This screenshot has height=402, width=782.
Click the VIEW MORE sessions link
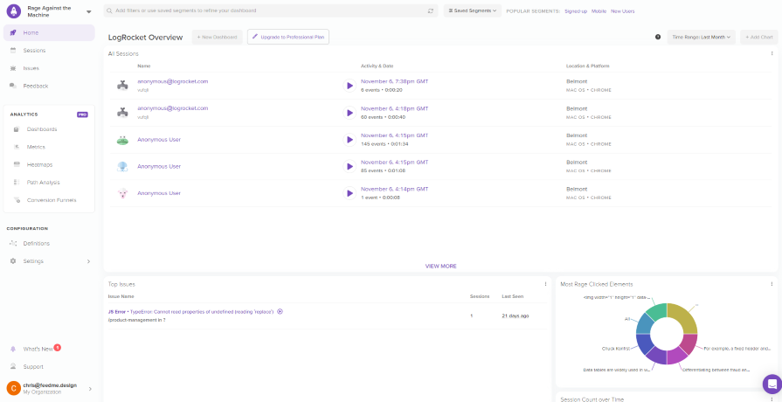tap(440, 266)
